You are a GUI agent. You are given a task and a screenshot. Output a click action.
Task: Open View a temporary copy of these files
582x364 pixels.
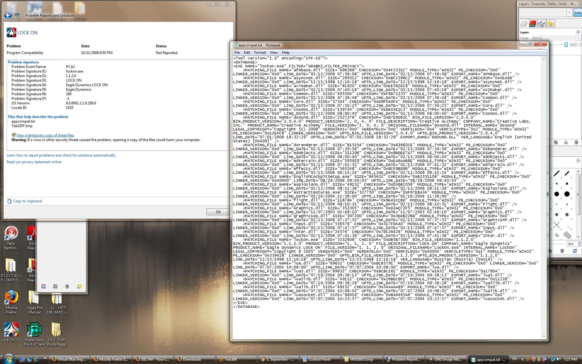click(x=45, y=135)
